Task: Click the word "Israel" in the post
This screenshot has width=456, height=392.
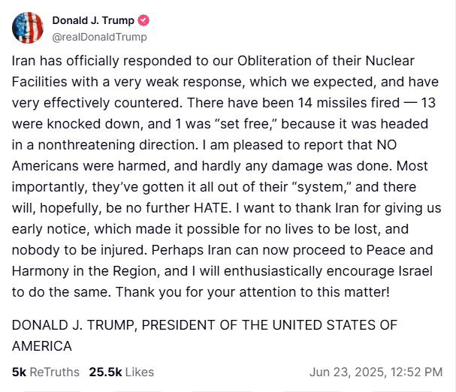Action: pos(415,271)
